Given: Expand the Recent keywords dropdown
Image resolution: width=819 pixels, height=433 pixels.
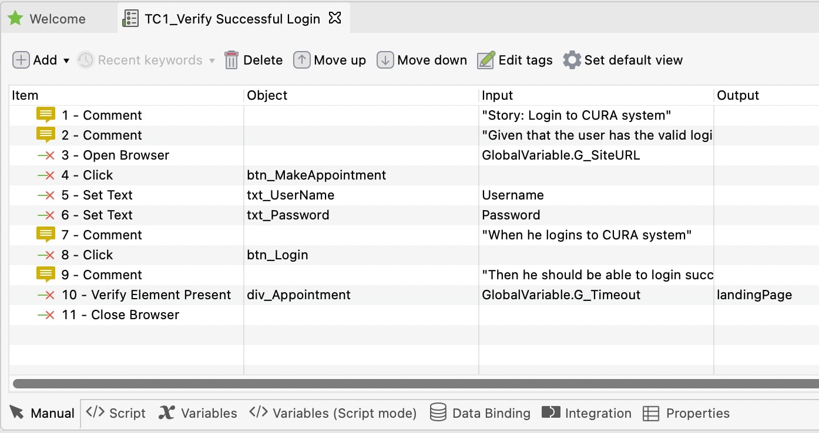Looking at the screenshot, I should point(212,59).
